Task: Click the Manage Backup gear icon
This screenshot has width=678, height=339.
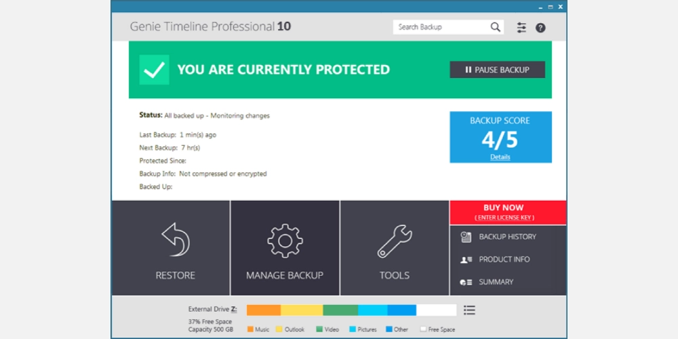Action: click(x=285, y=241)
